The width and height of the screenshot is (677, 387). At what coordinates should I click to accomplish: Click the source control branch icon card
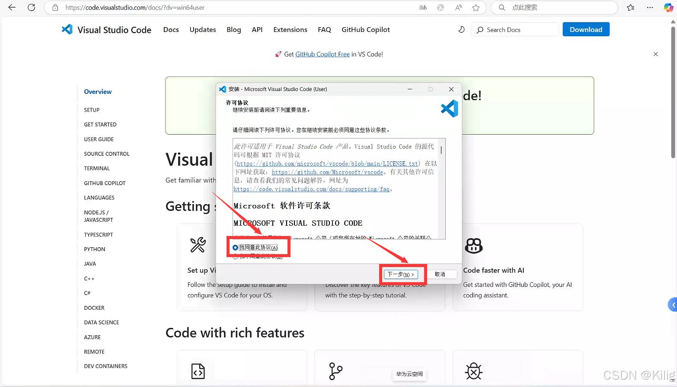pyautogui.click(x=335, y=371)
